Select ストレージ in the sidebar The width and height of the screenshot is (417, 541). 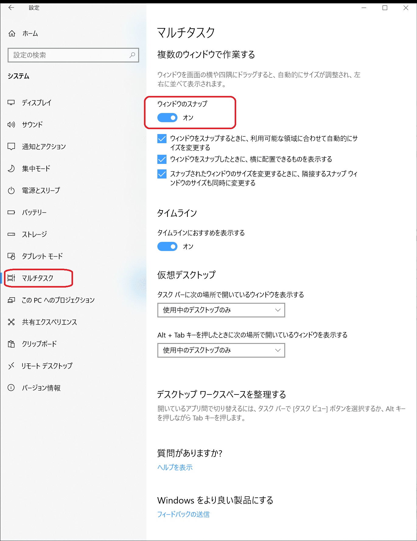click(34, 234)
